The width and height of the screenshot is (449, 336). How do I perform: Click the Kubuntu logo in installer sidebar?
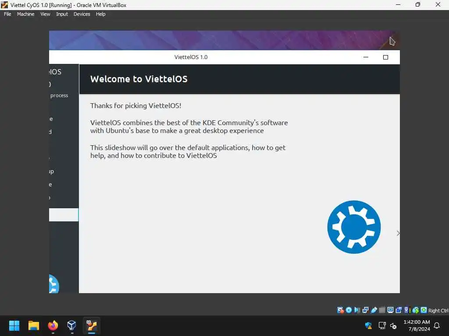pos(54,284)
